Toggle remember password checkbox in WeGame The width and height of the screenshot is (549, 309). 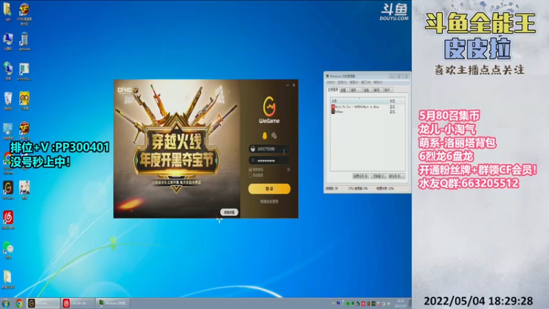[250, 170]
